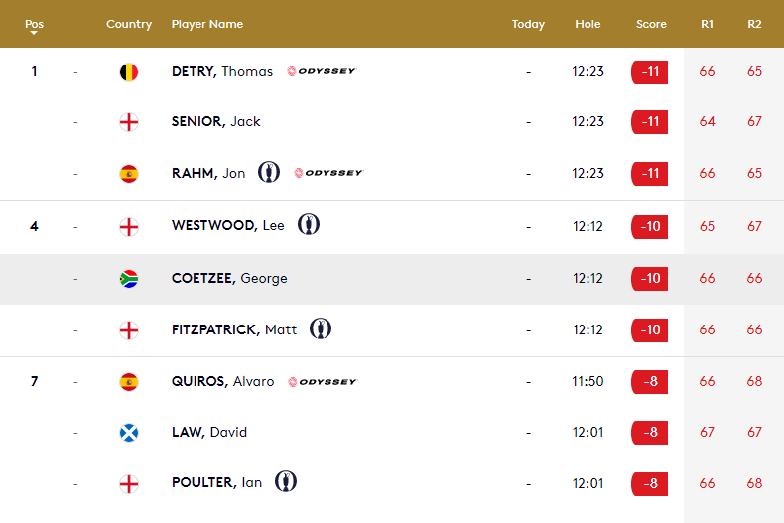Click the Claret Jug badge beside Jon Rahm
This screenshot has height=523, width=784.
pos(268,173)
